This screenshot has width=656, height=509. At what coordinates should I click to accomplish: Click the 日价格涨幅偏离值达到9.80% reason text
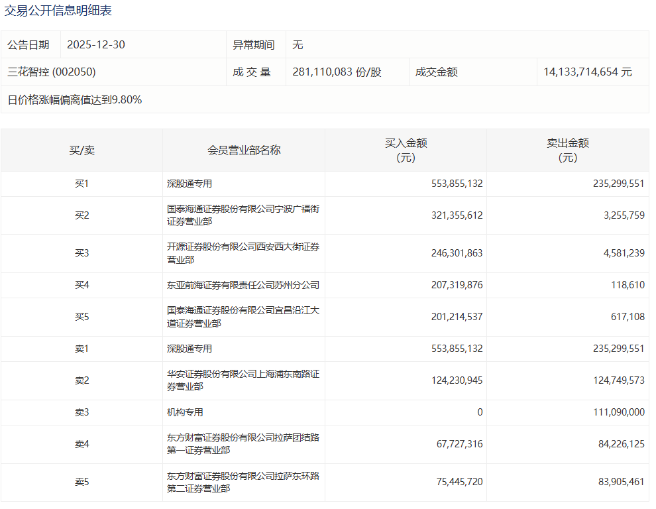click(74, 100)
